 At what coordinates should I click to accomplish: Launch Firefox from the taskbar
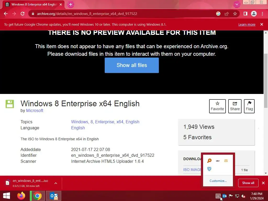(x=21, y=196)
